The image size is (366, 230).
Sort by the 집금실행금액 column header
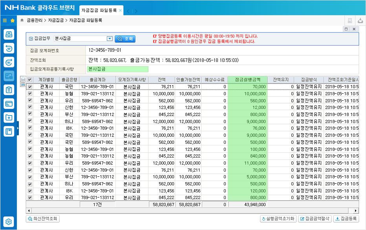point(248,80)
